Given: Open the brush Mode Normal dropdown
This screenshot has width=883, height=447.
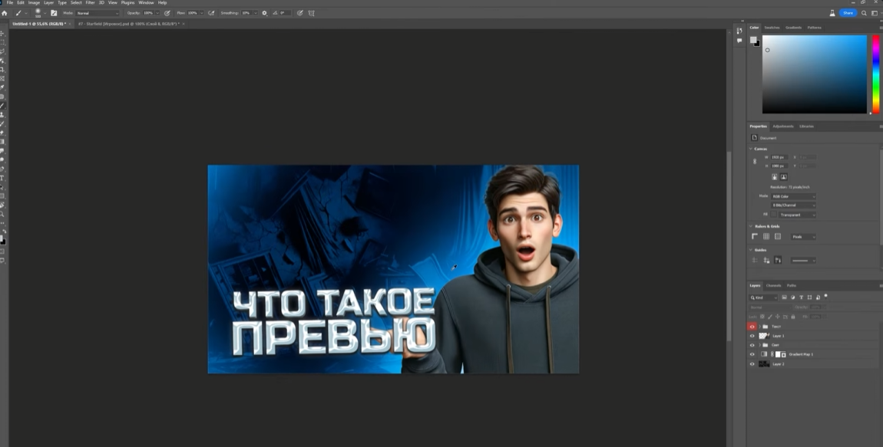Looking at the screenshot, I should 98,13.
